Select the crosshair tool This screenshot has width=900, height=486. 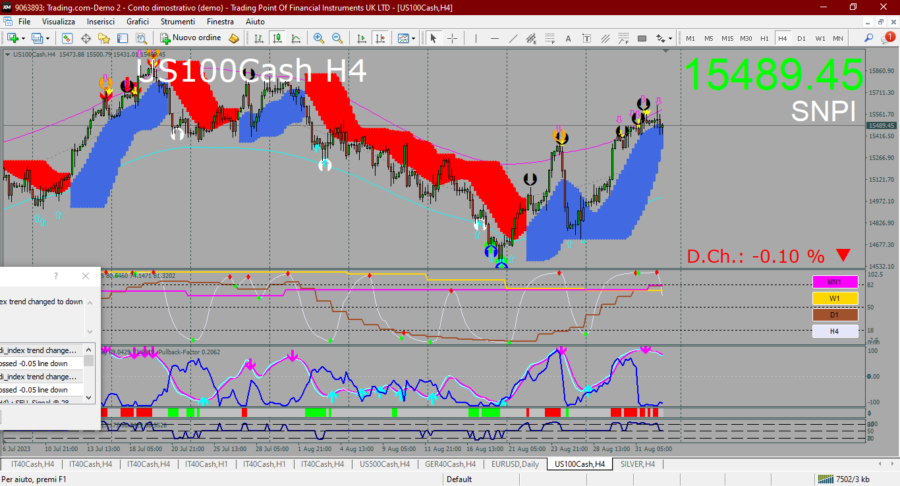click(x=452, y=38)
